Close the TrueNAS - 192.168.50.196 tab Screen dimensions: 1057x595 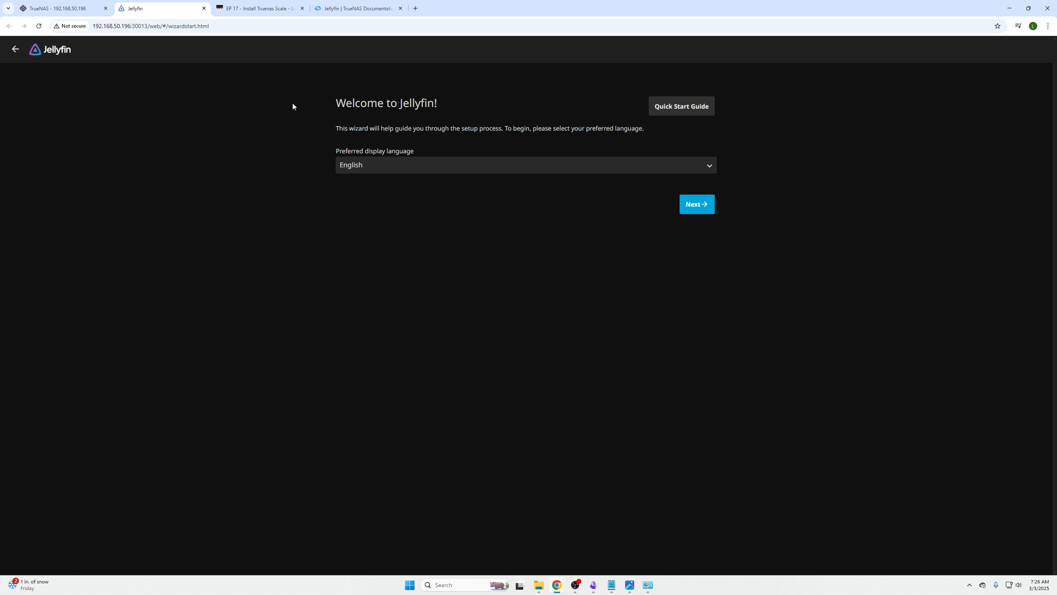tap(106, 8)
